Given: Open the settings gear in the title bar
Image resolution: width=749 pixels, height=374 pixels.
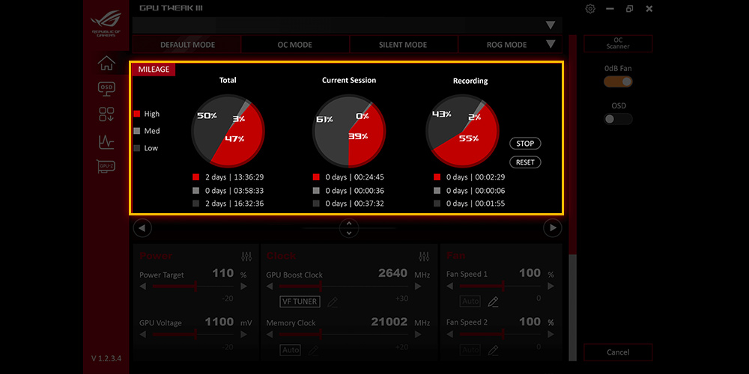Looking at the screenshot, I should 590,8.
